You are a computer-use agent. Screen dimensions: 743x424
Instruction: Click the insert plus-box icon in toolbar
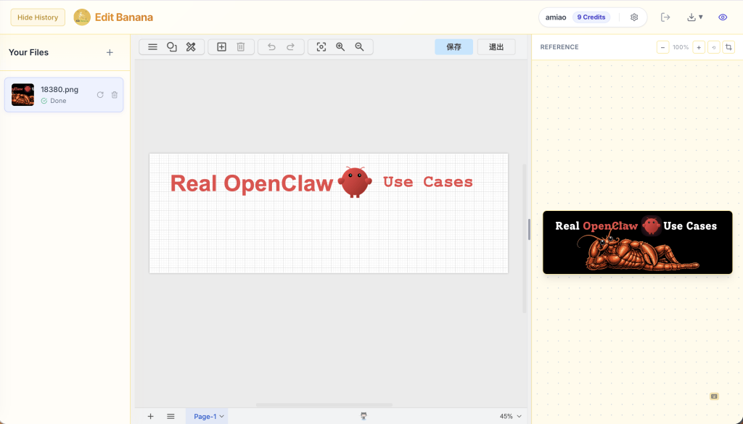[x=222, y=47]
